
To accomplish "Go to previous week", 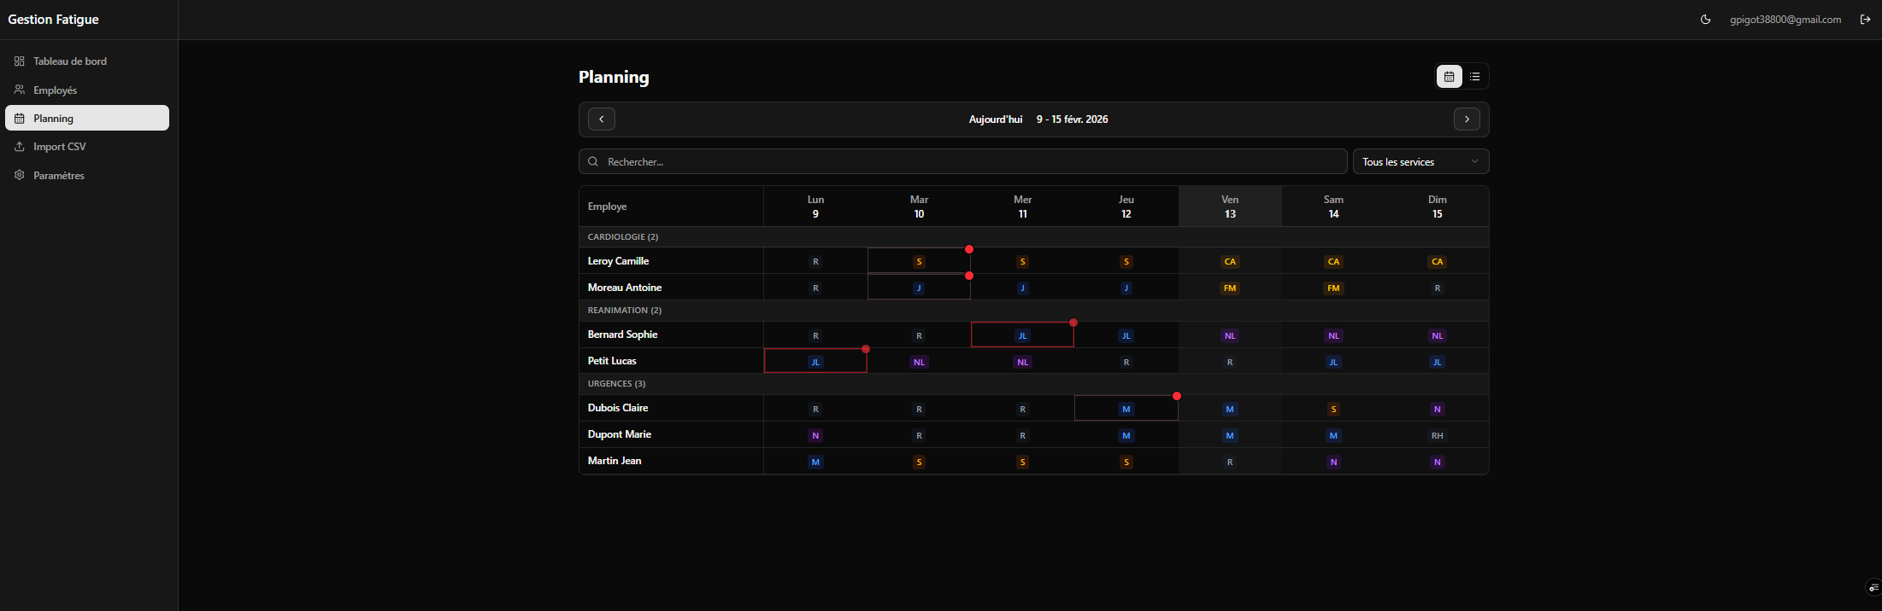I will click(602, 119).
